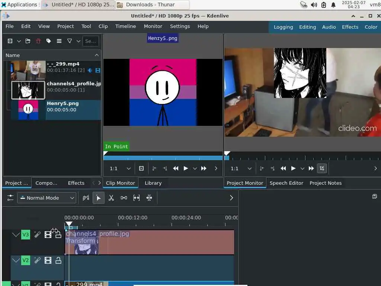The image size is (381, 286).
Task: Pick the Ripple tool in timeline toolbar
Action: (x=149, y=198)
